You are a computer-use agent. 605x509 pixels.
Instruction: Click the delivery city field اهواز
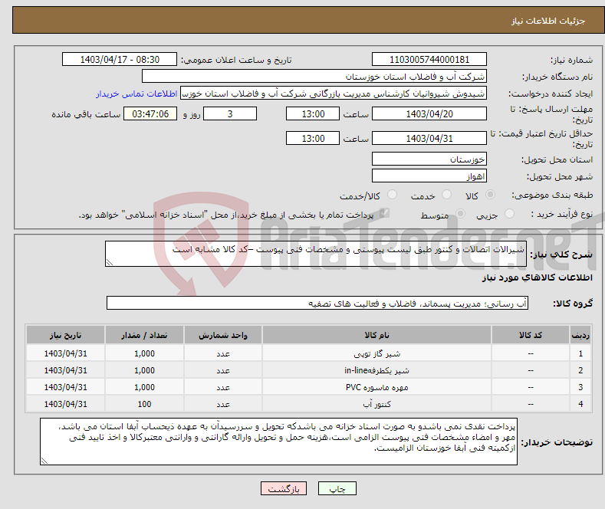429,176
